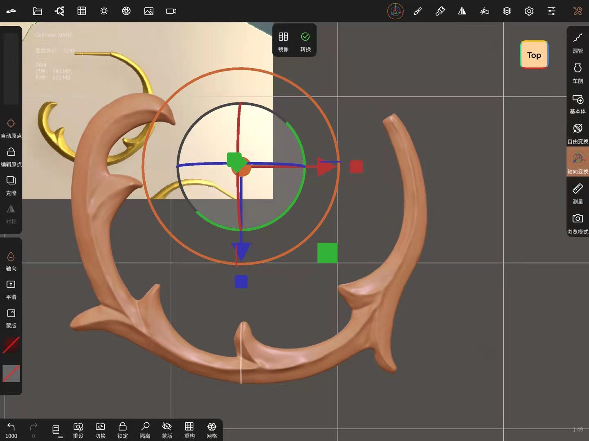
Task: Open the Nomad logo menu
Action: (11, 11)
